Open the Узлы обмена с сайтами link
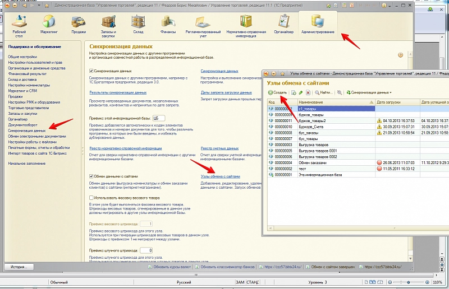Viewport: 449px width, 289px height. click(220, 176)
